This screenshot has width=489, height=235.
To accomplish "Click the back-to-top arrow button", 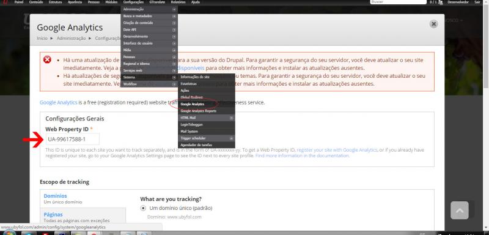I will click(460, 211).
